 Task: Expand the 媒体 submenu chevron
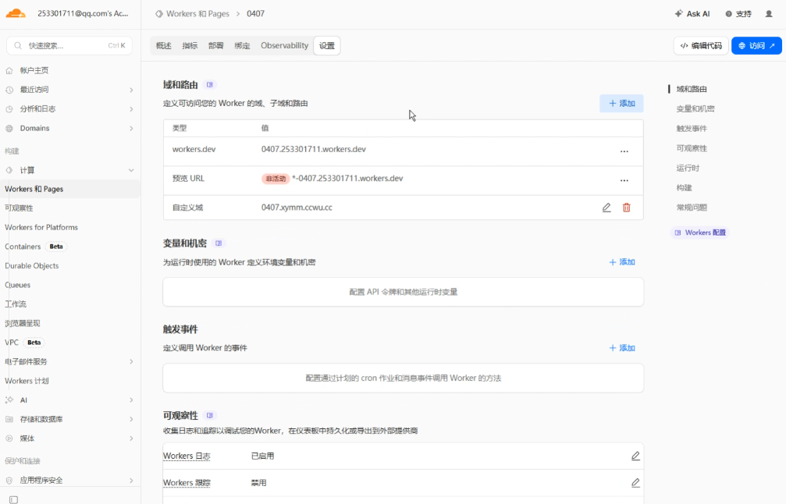[131, 438]
